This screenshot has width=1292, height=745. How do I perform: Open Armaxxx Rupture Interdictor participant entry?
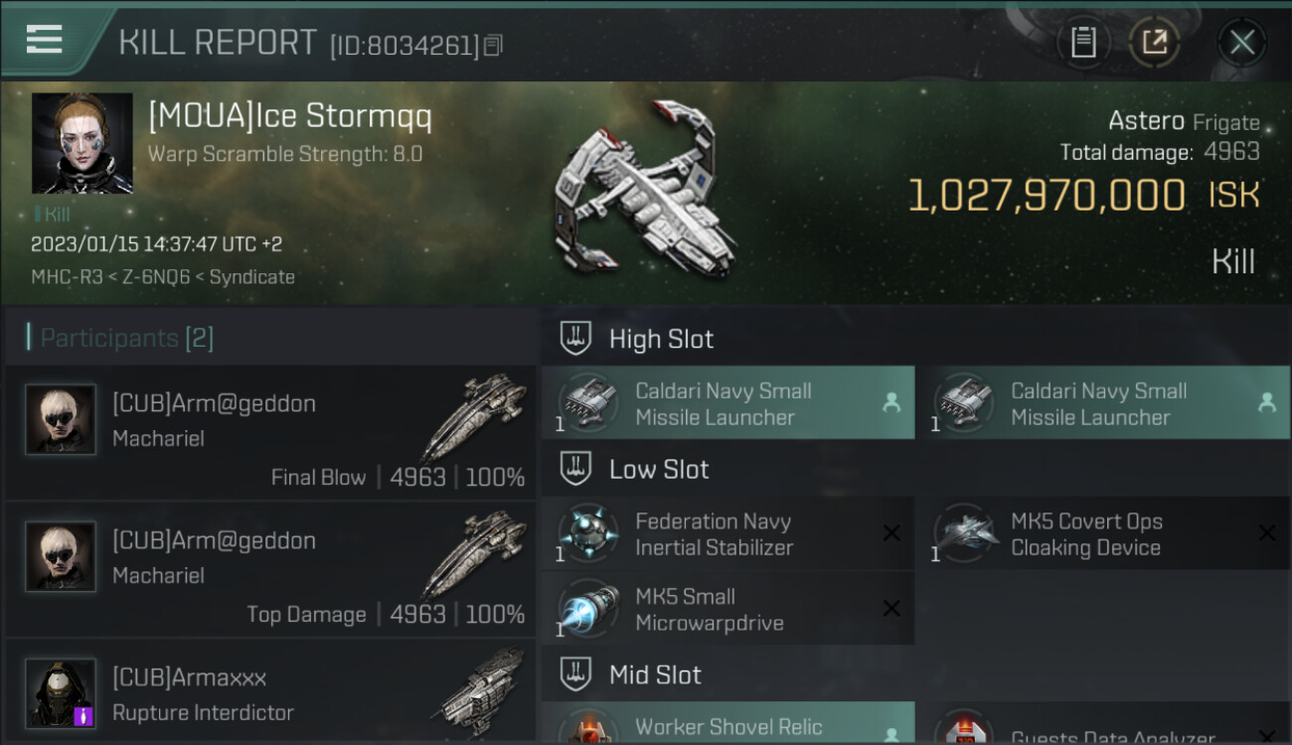(270, 692)
